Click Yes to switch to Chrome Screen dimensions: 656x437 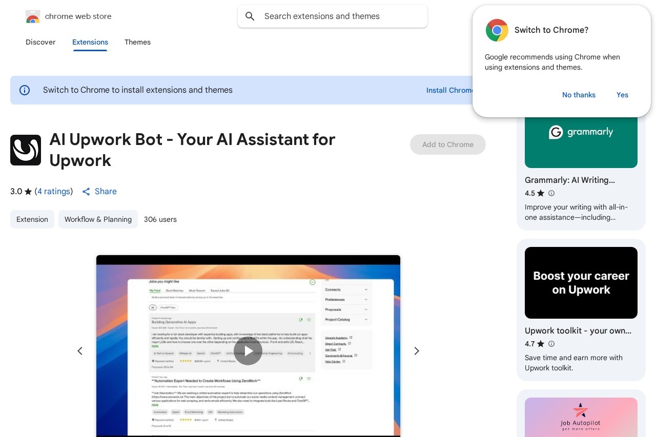[622, 95]
